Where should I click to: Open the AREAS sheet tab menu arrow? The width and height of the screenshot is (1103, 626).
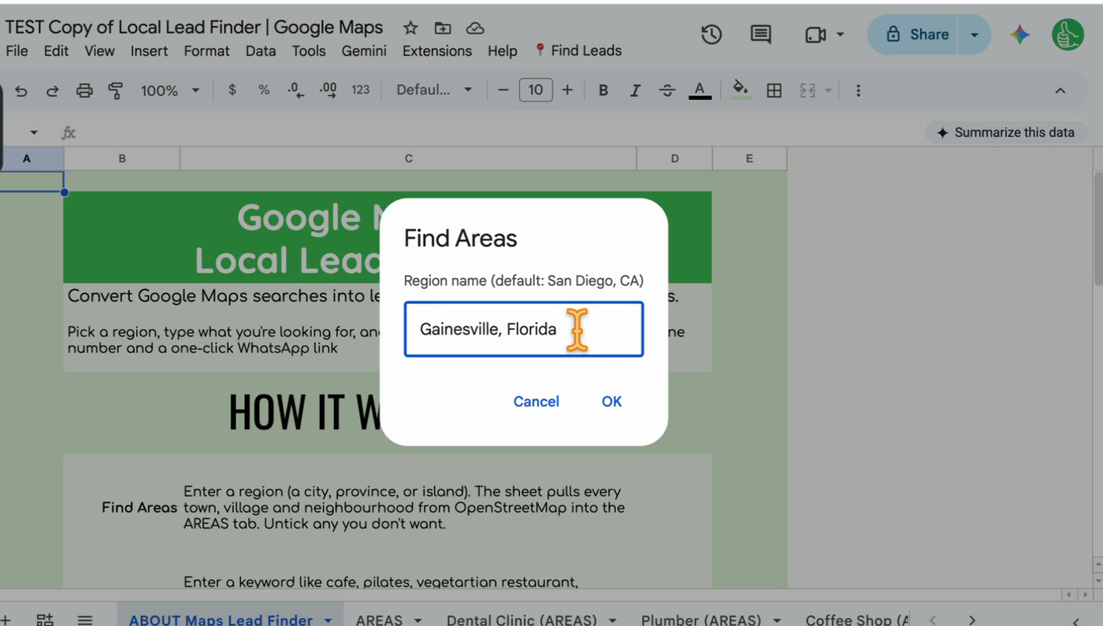point(418,620)
